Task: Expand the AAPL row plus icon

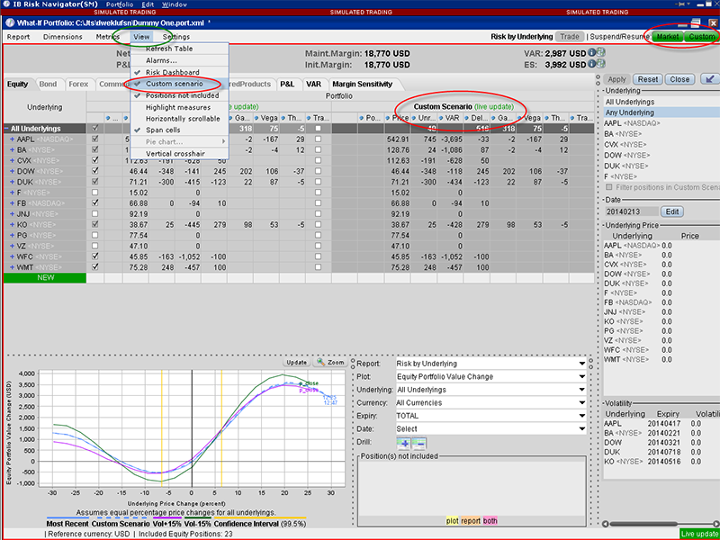Action: (12, 139)
